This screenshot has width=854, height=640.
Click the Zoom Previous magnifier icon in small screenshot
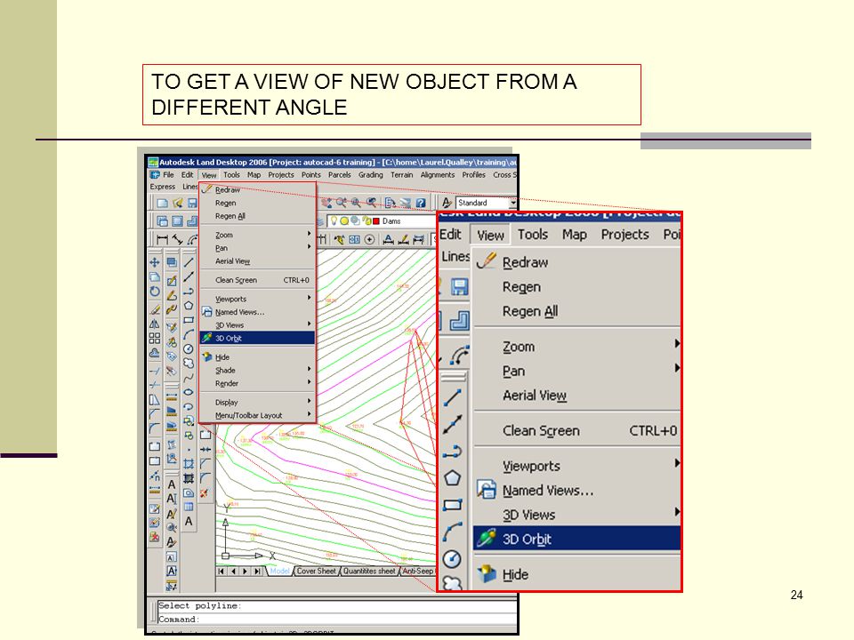pos(372,203)
